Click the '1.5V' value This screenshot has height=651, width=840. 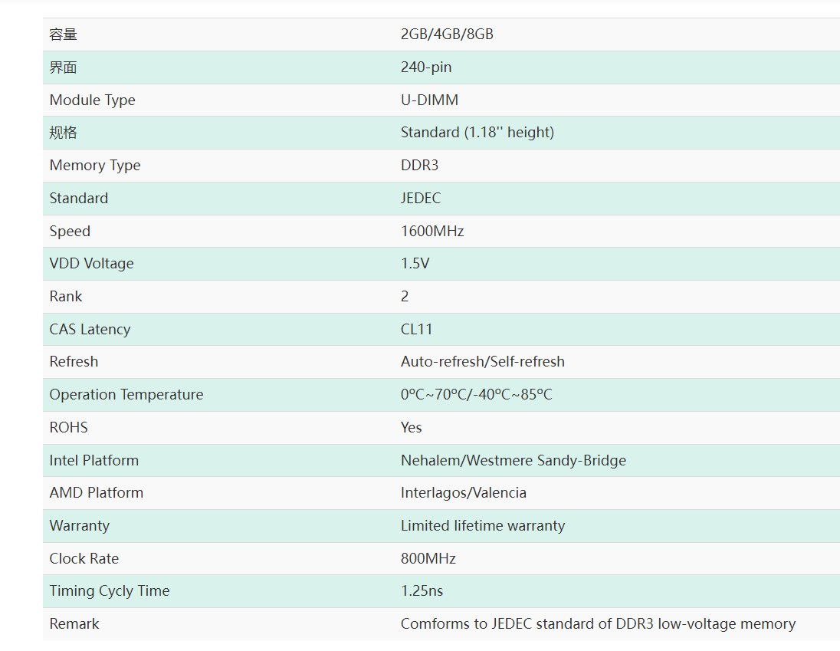point(415,264)
